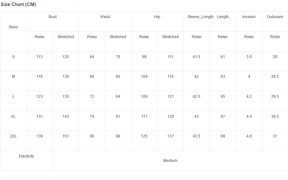The width and height of the screenshot is (288, 180).
Task: Select the 2XL size row label
Action: (13, 136)
